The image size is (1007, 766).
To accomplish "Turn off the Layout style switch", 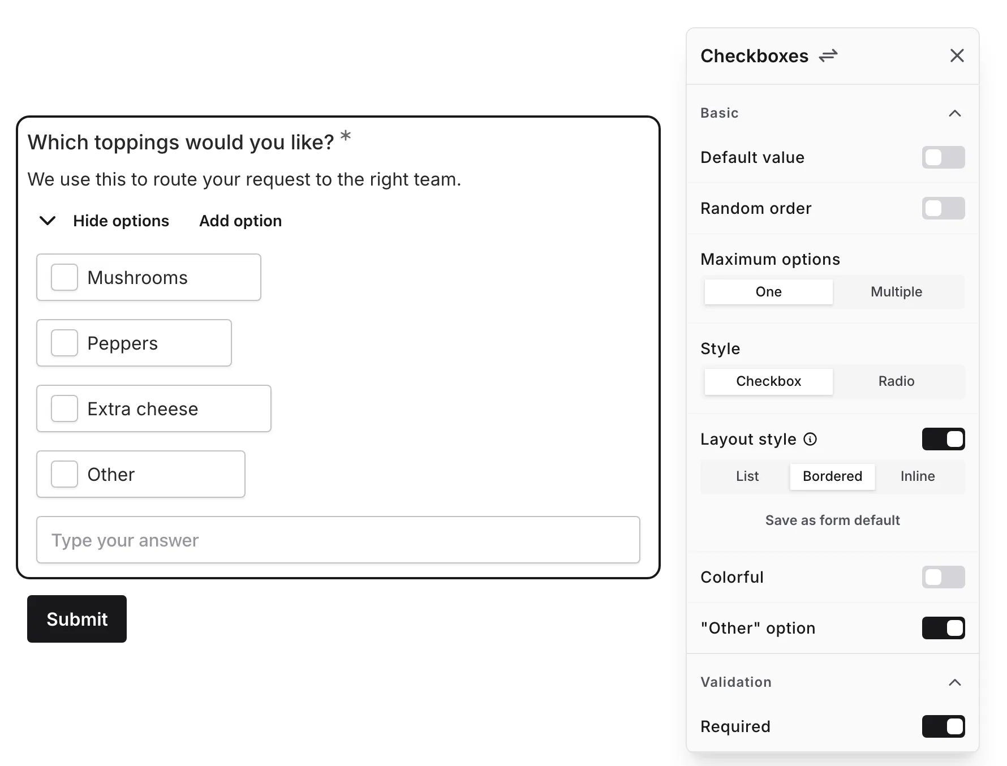I will point(943,439).
